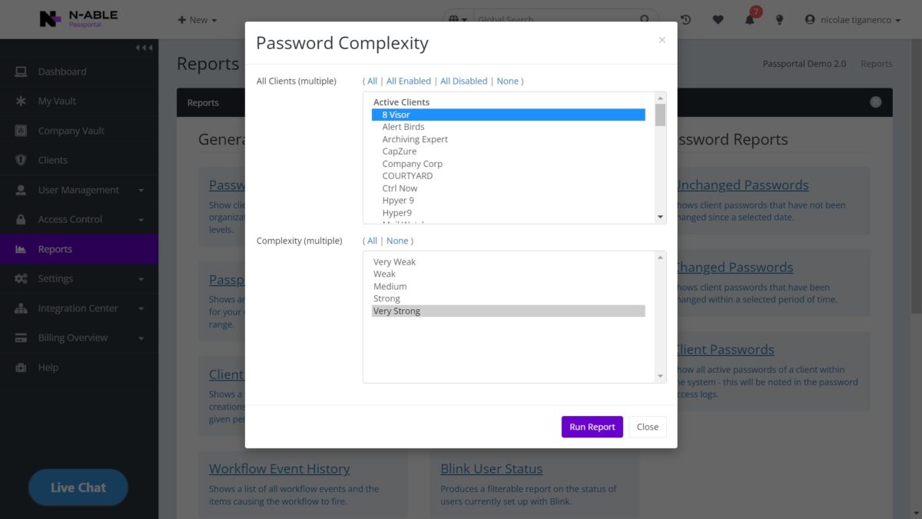Click the lightbulb icon in header
922x519 pixels.
pos(779,20)
